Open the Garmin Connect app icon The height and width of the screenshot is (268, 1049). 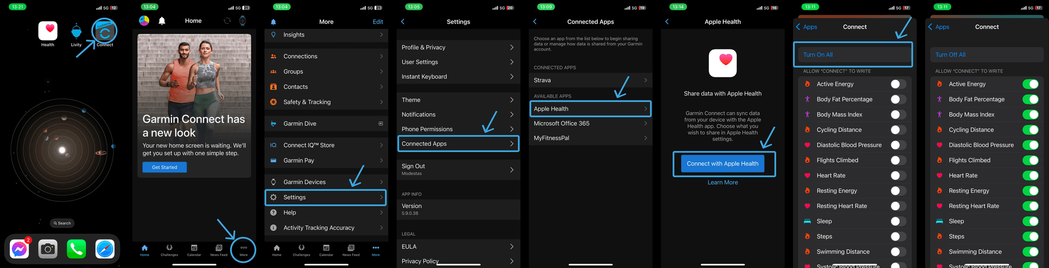tap(104, 32)
